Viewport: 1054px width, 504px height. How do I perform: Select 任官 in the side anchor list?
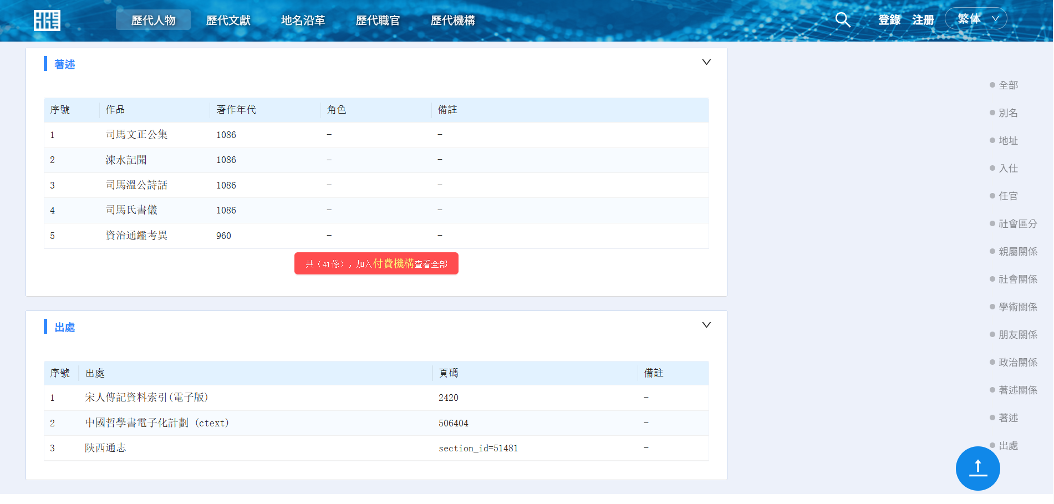coord(1008,196)
